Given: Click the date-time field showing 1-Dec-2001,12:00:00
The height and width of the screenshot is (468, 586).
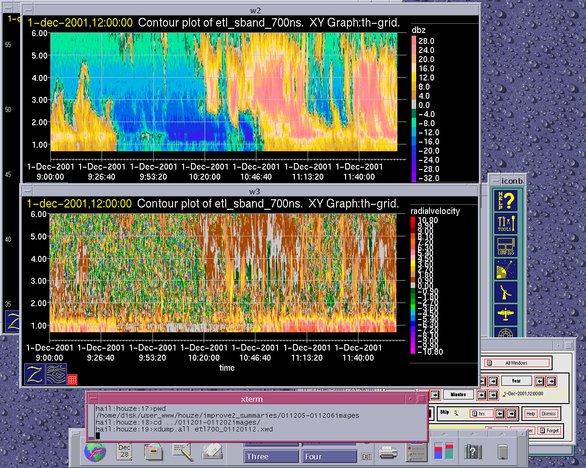Looking at the screenshot, I should coord(534,394).
